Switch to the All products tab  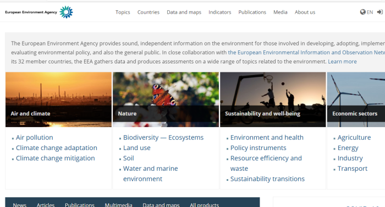coord(204,205)
